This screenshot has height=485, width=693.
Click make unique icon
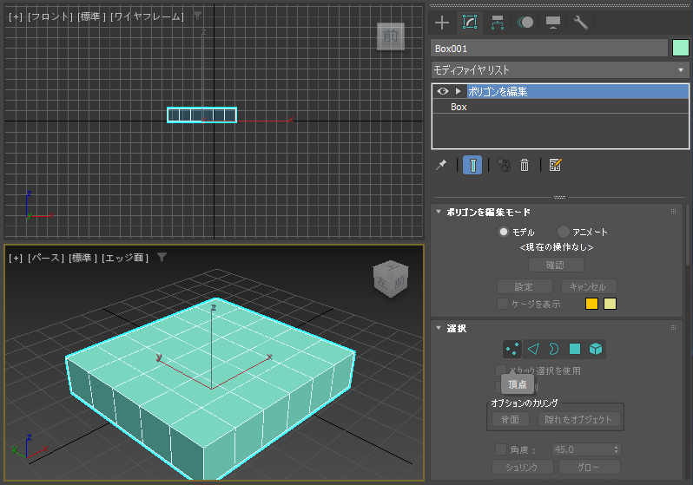pos(504,165)
